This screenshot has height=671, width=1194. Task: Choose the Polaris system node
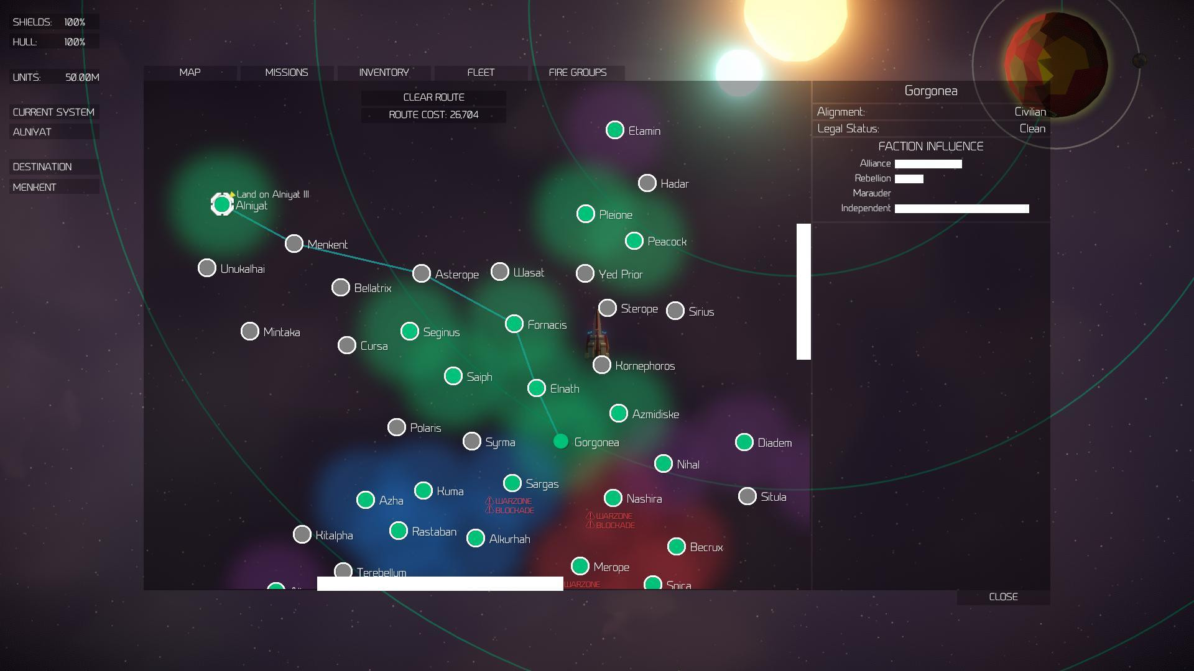pyautogui.click(x=396, y=427)
